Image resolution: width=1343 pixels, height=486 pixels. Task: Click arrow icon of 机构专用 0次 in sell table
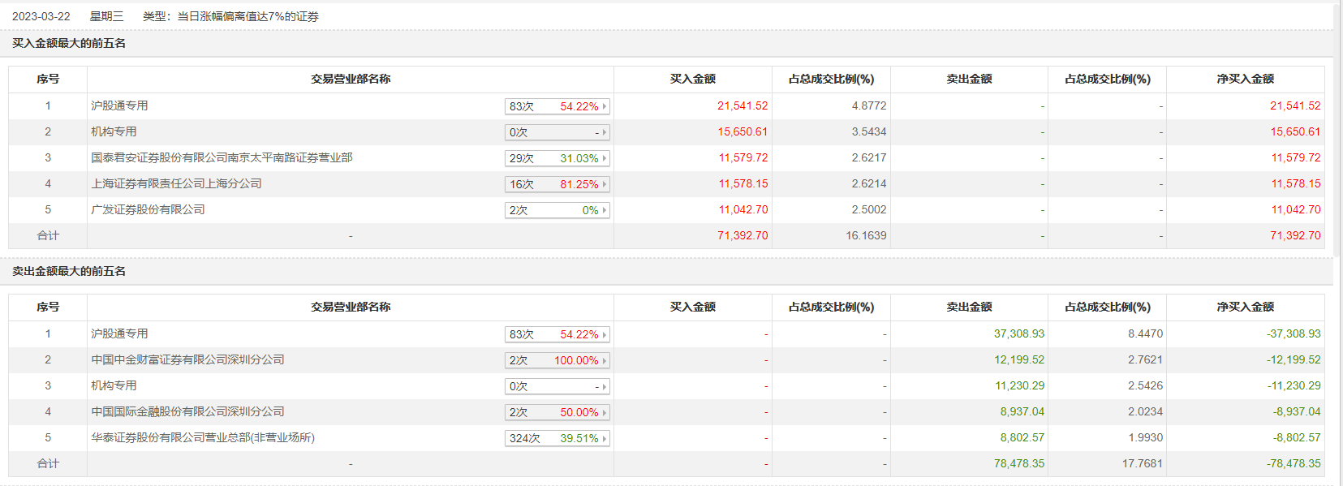[x=605, y=386]
